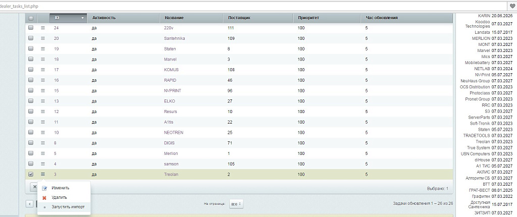
Task: Open the 'На странице' page size dropdown
Action: point(236,203)
